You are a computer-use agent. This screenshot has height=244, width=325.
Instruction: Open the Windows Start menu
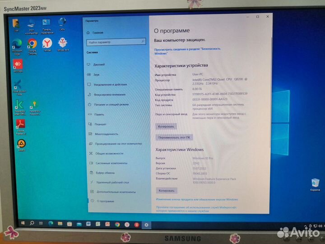[x=23, y=223]
